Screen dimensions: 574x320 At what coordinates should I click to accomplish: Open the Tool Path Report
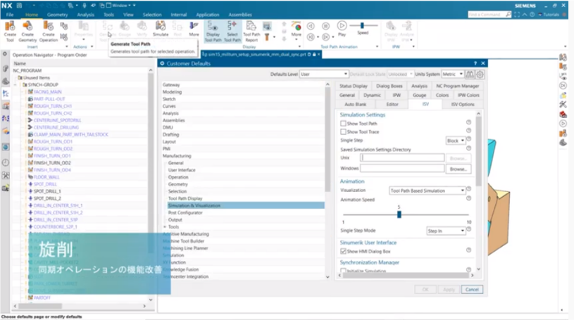[x=251, y=31]
